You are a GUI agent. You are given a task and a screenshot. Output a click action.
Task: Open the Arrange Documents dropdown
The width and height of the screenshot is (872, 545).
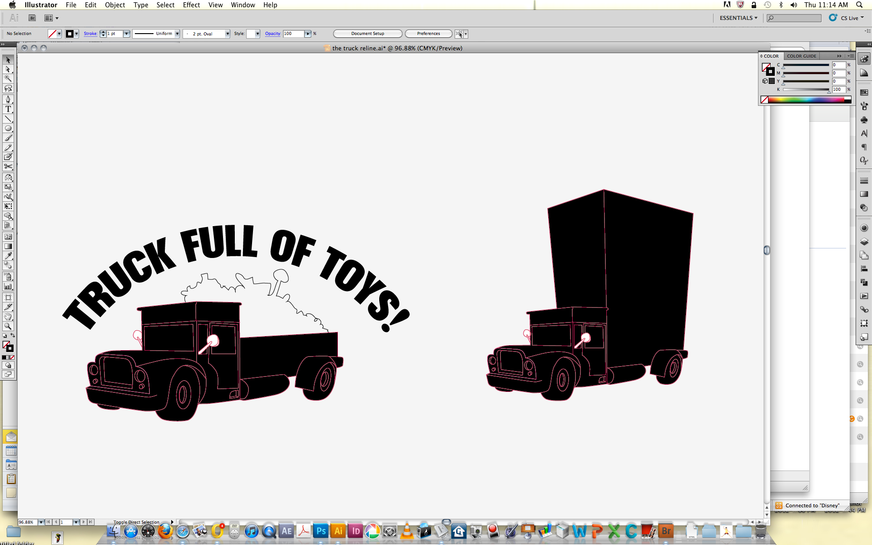click(51, 18)
